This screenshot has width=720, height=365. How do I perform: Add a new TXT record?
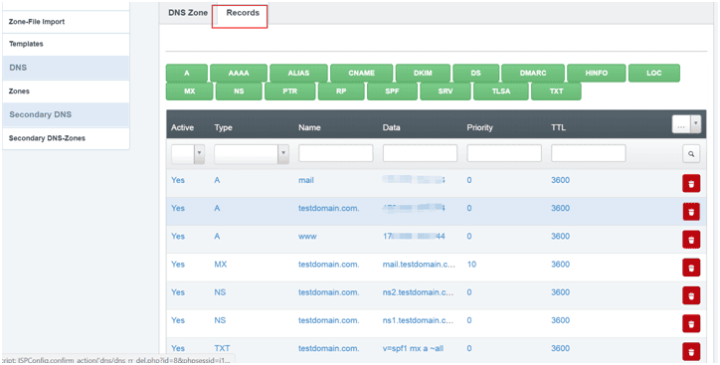click(x=556, y=91)
